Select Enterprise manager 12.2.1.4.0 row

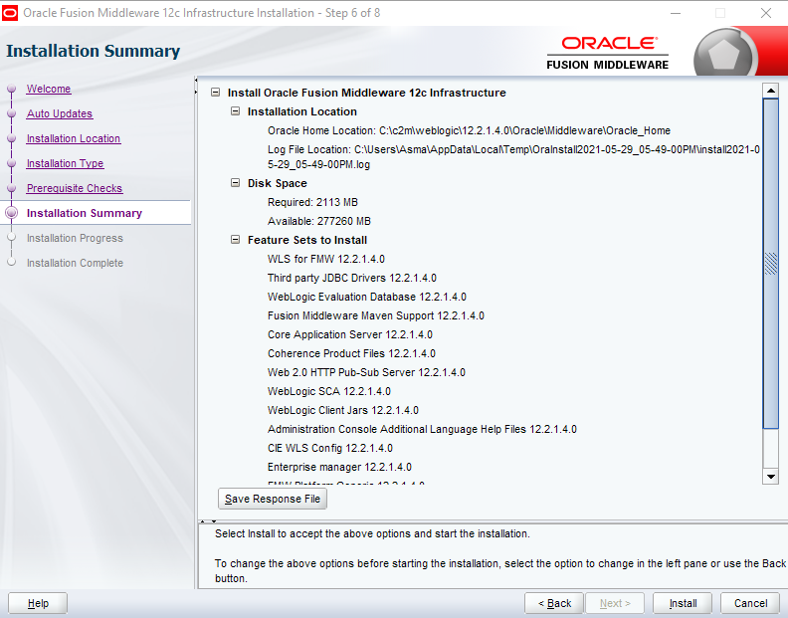click(x=339, y=467)
